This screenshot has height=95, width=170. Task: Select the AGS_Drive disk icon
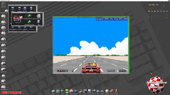[3, 33]
